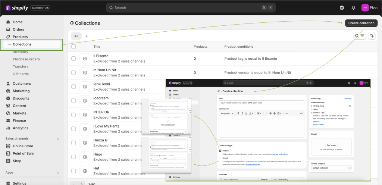Click the Add image button in inset

coord(331,145)
